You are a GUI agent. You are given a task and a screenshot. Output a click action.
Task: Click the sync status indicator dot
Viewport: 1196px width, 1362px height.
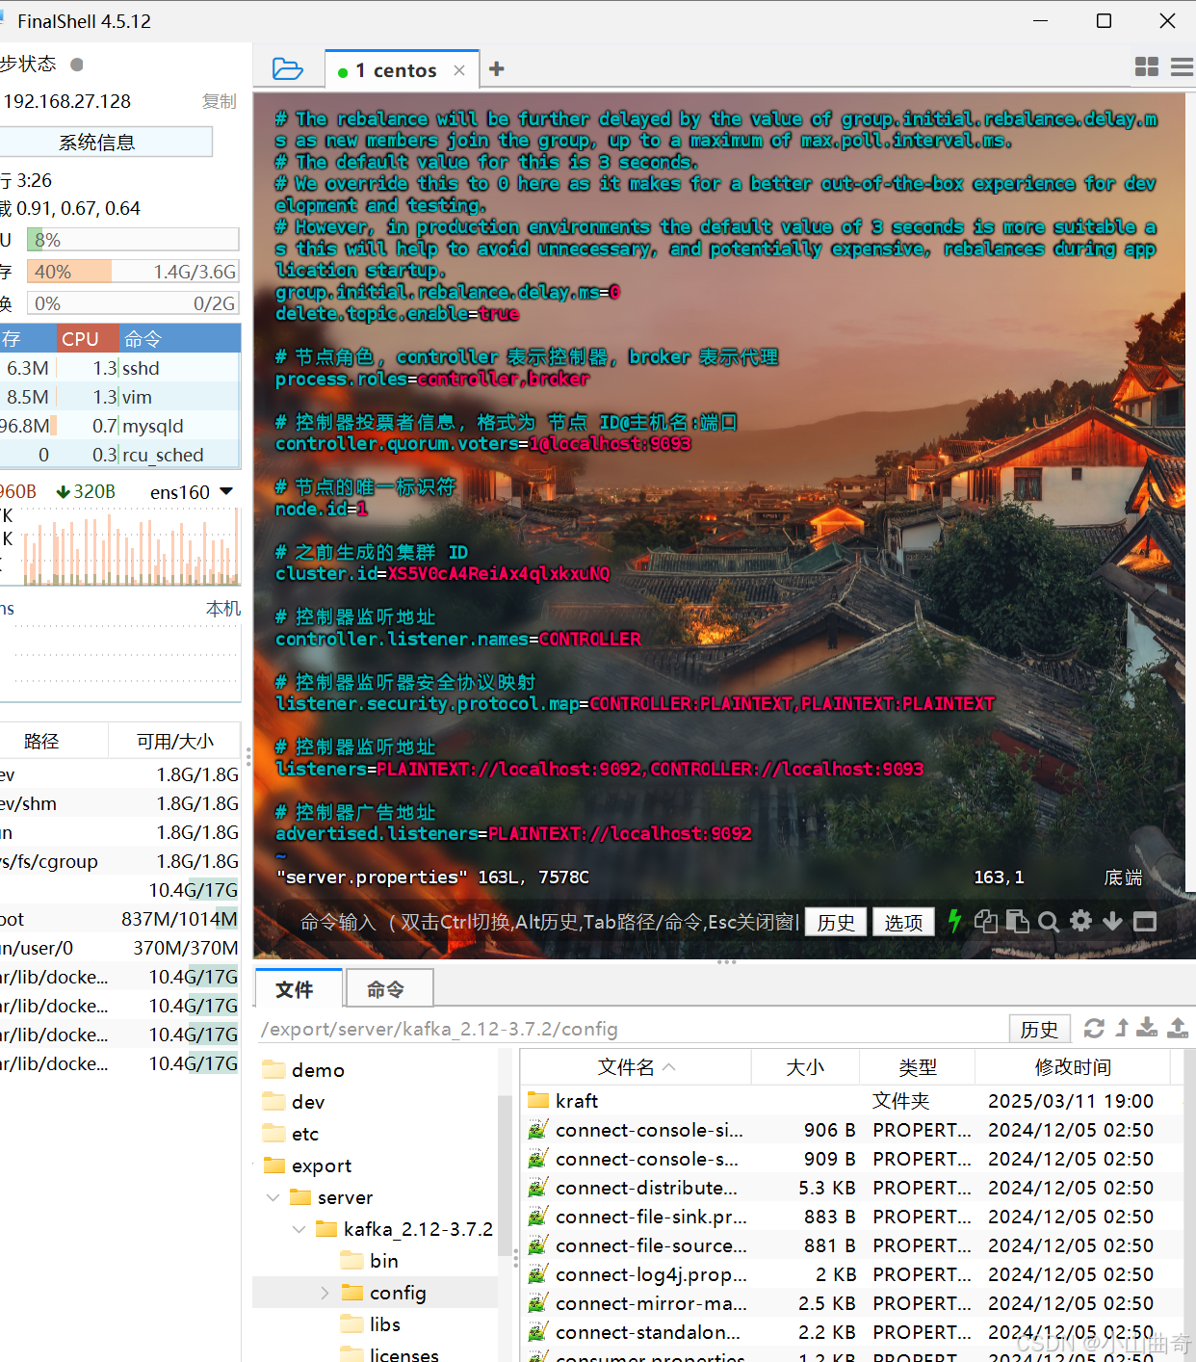pos(77,65)
